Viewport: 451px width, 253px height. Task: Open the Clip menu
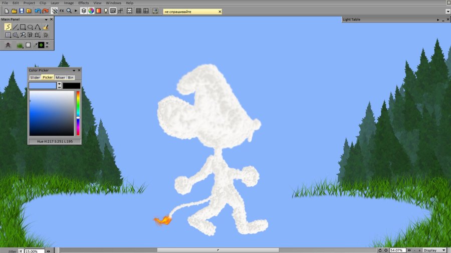click(x=43, y=3)
